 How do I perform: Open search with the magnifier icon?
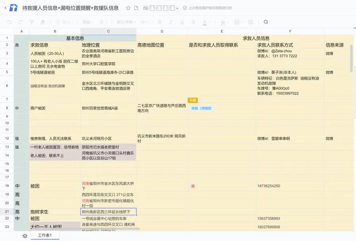(266, 22)
